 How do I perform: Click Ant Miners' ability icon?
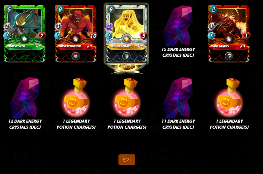[229, 56]
